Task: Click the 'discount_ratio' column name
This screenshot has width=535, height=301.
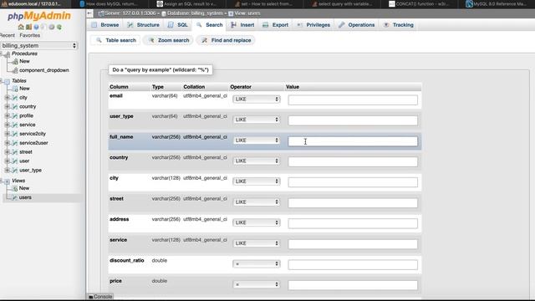Action: click(x=126, y=260)
